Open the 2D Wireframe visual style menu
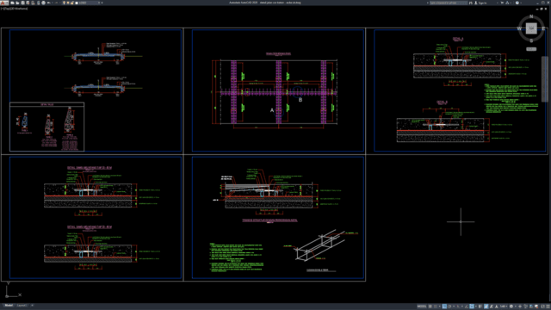 pos(19,9)
